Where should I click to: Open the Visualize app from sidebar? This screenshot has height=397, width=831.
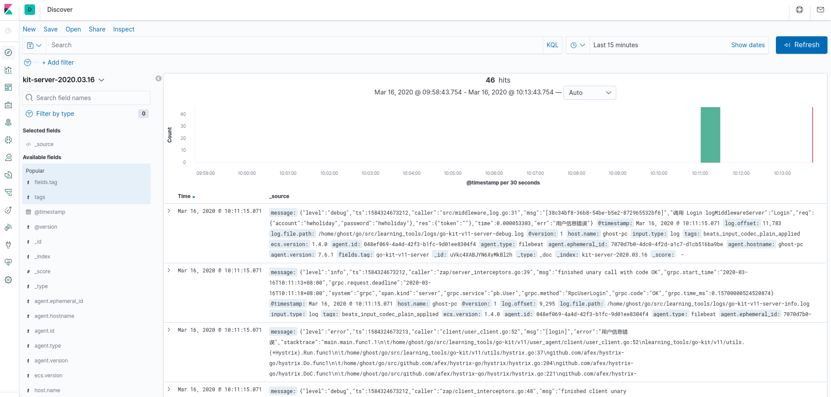pyautogui.click(x=8, y=70)
